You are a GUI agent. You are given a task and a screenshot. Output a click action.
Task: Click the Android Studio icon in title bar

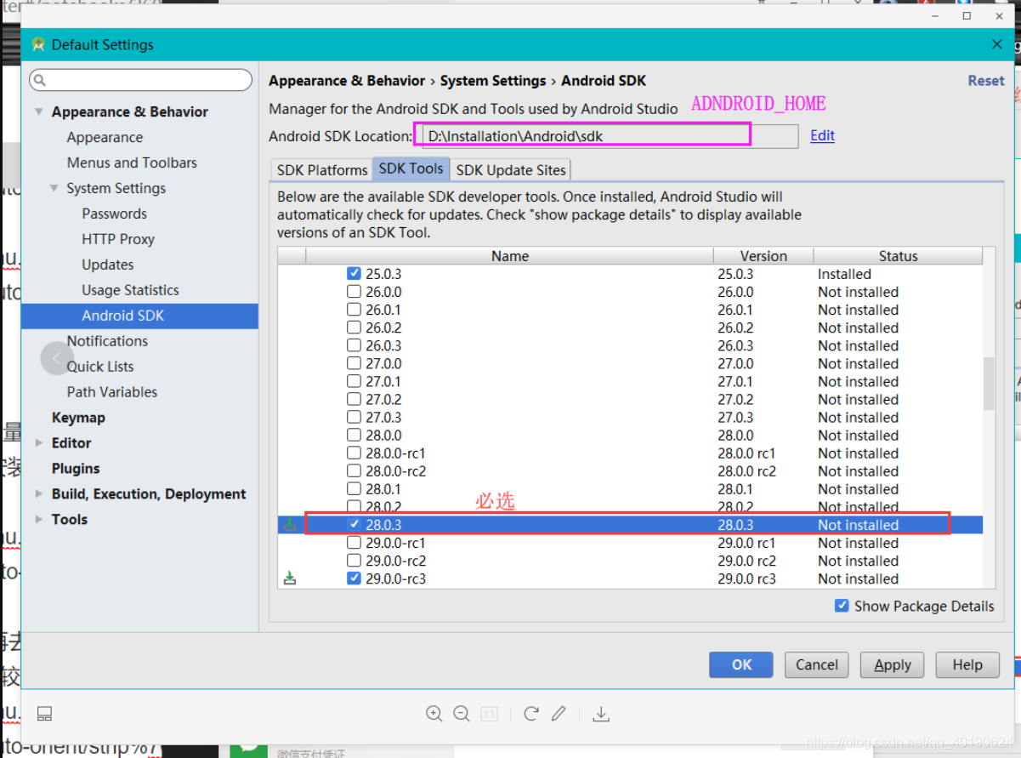[38, 44]
